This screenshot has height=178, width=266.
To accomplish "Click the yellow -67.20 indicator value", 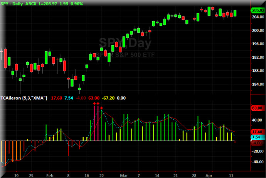I will 108,98.
